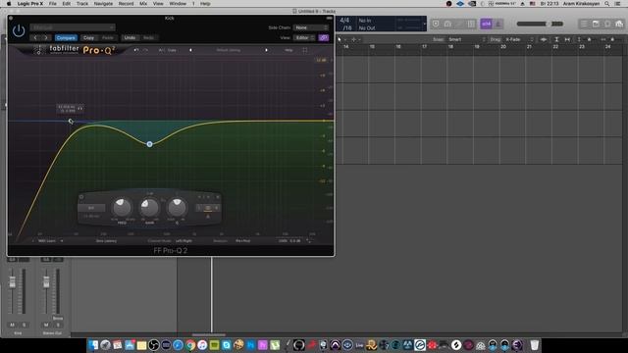This screenshot has height=353, width=628.
Task: Click the horizontal auto zoom icon
Action: pyautogui.click(x=567, y=39)
